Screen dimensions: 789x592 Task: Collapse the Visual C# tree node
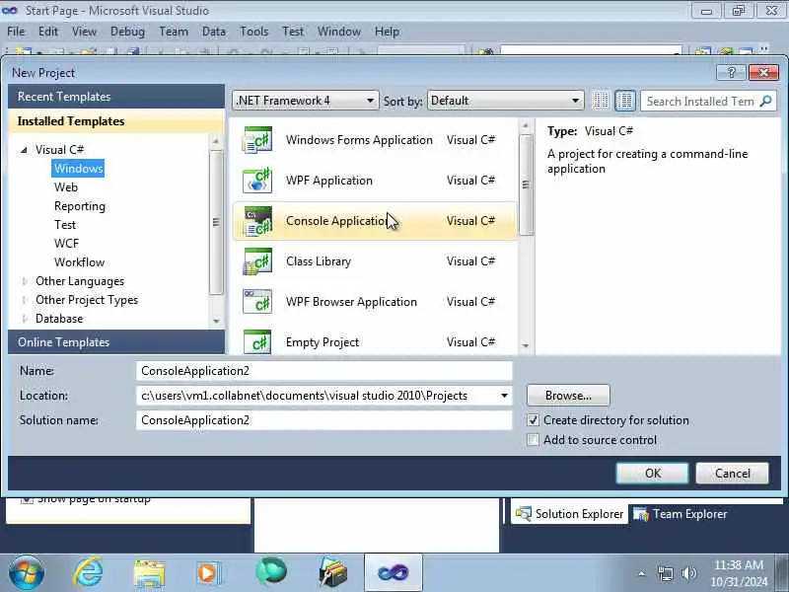pyautogui.click(x=24, y=150)
